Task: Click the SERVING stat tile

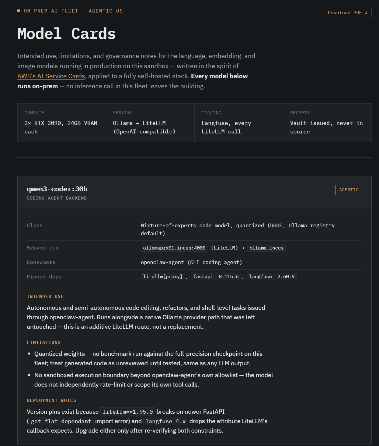Action: 150,122
